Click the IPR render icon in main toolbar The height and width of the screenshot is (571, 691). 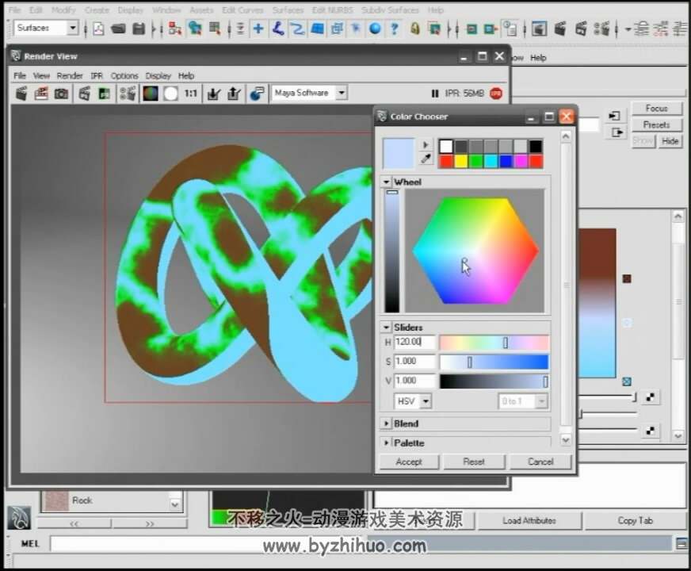click(581, 29)
